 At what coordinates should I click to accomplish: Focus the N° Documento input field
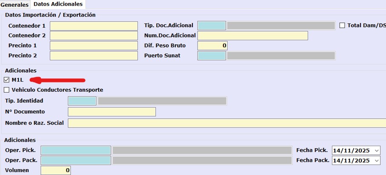tap(112, 112)
